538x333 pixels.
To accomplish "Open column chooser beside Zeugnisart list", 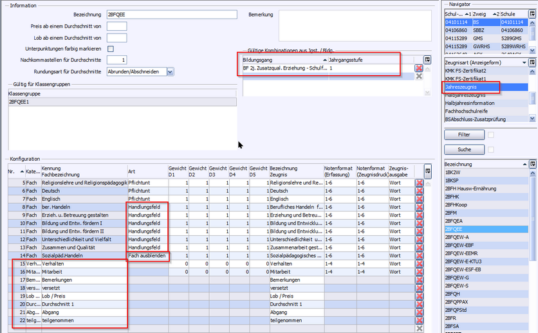I will pos(533,62).
